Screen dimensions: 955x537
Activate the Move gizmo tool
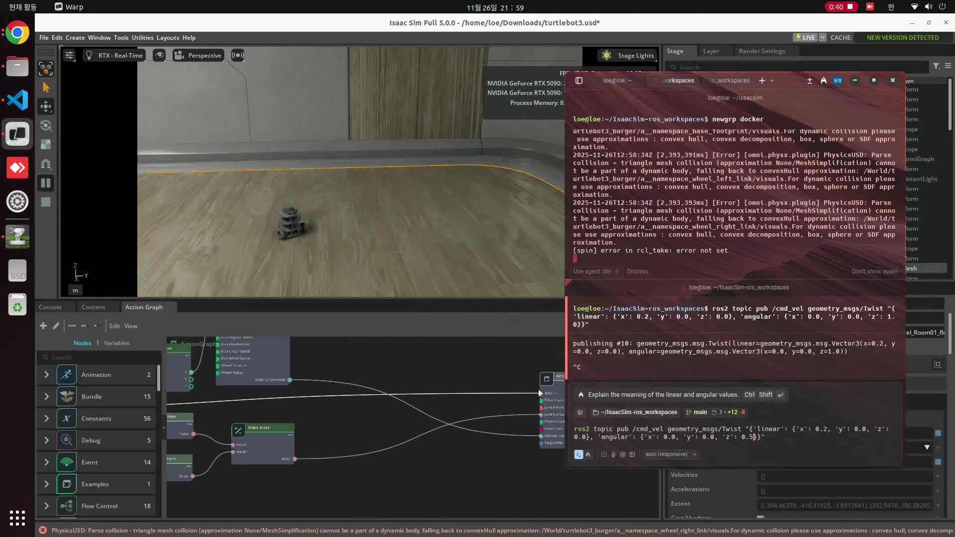coord(46,106)
